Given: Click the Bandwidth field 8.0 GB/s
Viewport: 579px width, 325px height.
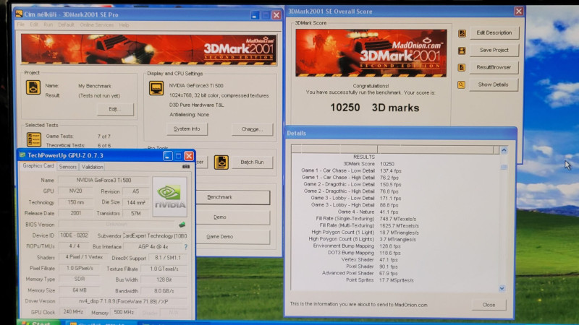Looking at the screenshot, I should (164, 291).
